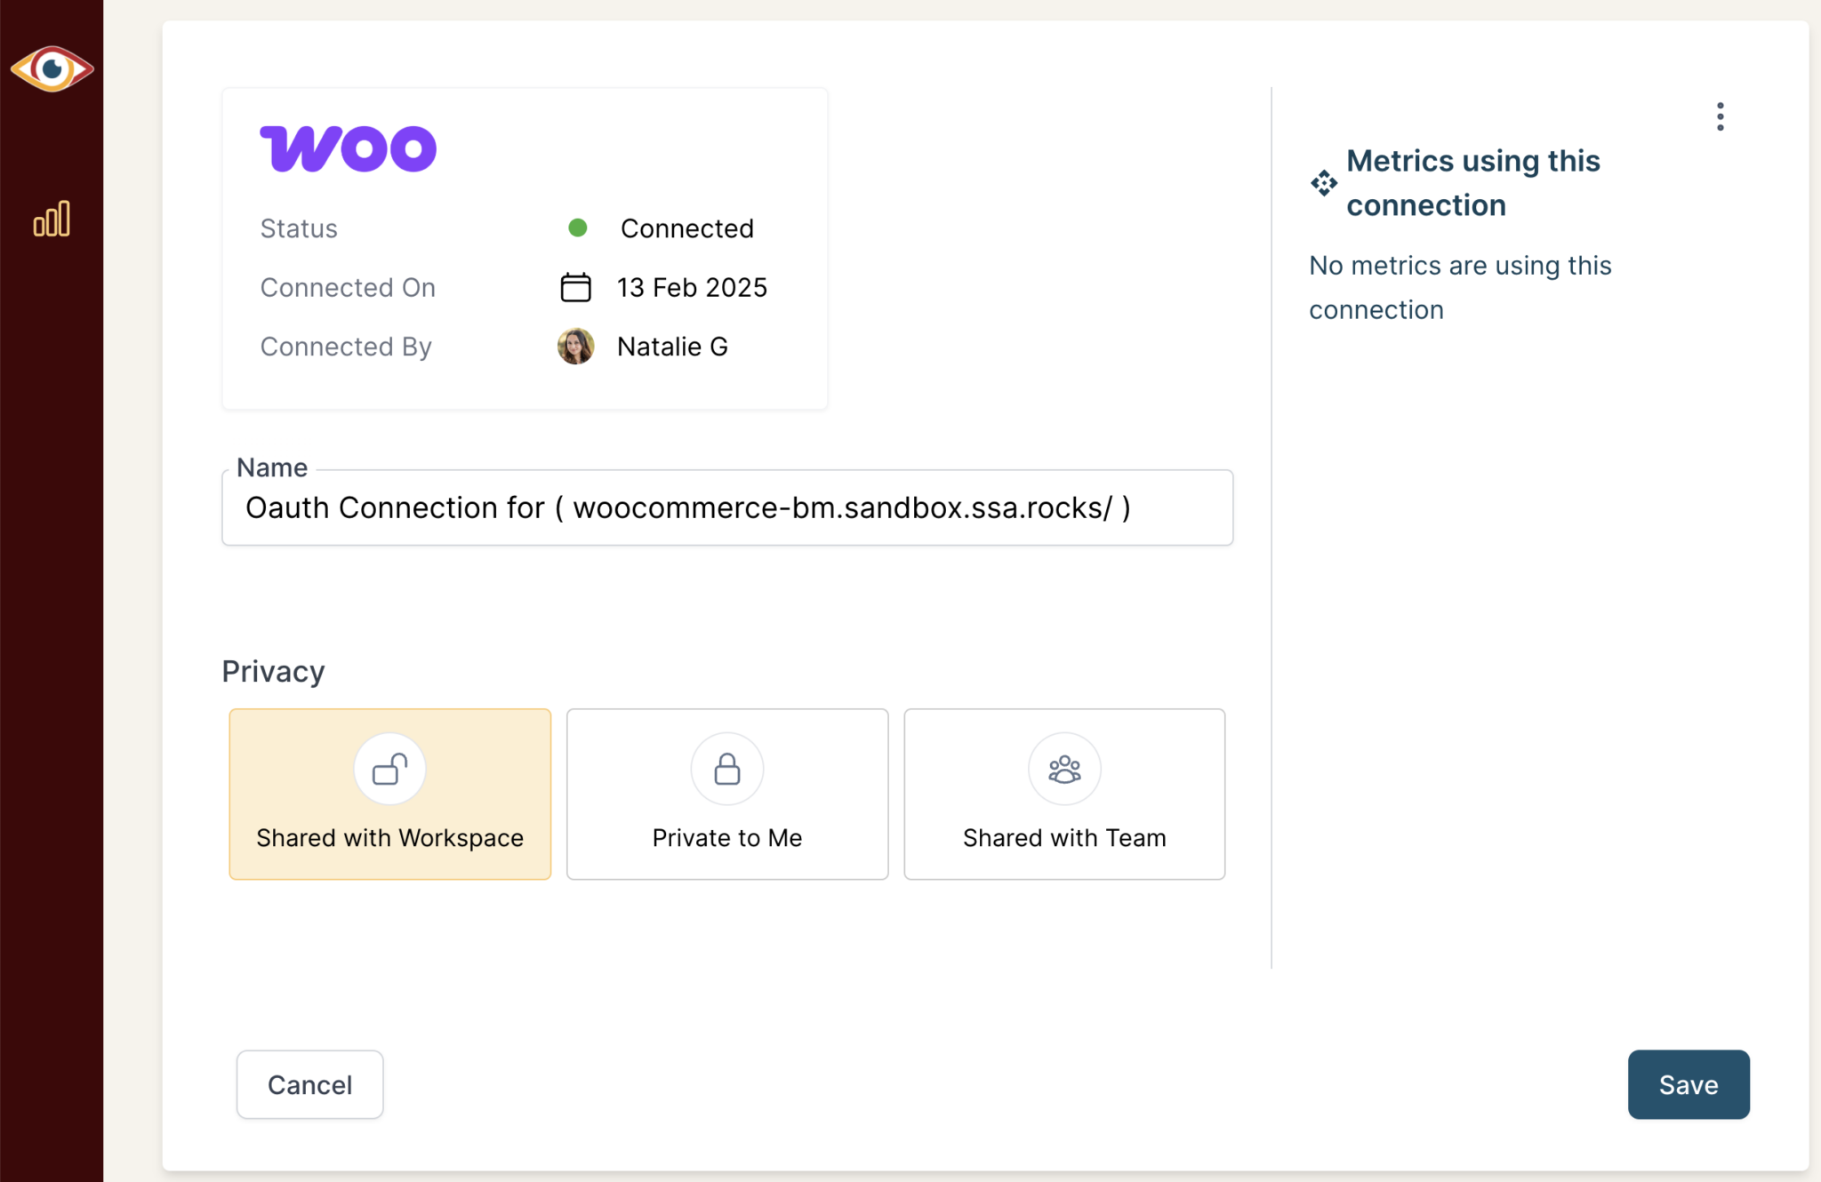The width and height of the screenshot is (1821, 1182).
Task: Click the Connected status label
Action: [x=686, y=228]
